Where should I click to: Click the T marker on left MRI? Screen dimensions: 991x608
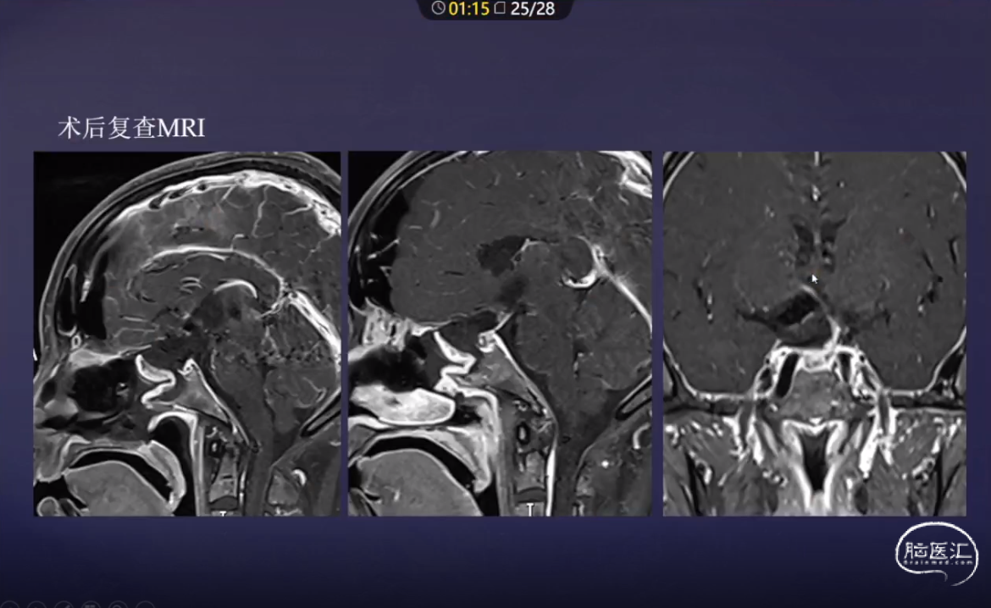(x=223, y=512)
